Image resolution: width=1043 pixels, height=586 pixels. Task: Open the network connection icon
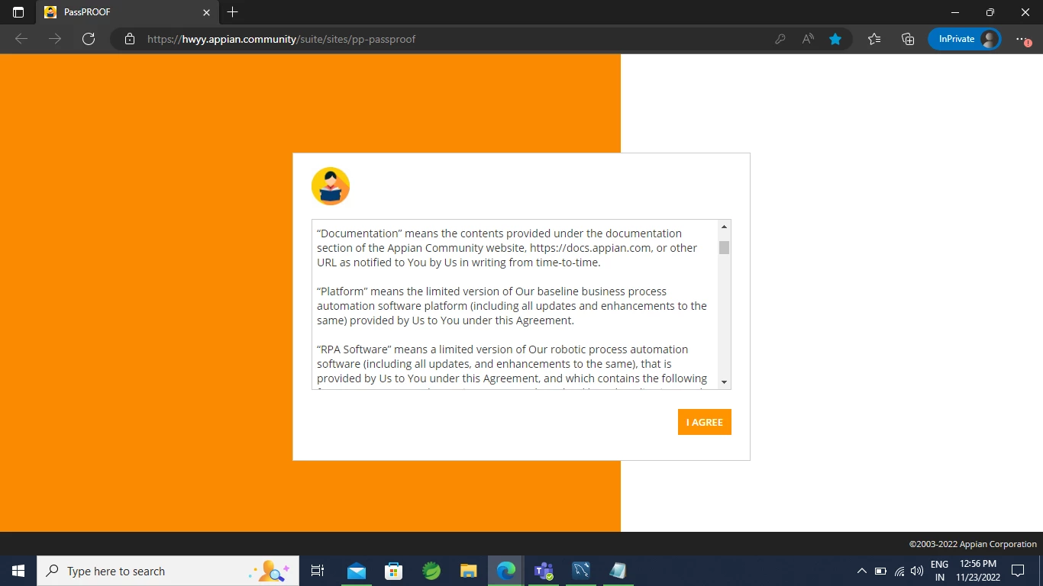pos(899,571)
